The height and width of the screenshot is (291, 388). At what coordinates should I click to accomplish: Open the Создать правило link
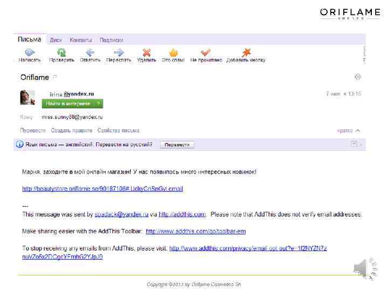coord(72,130)
